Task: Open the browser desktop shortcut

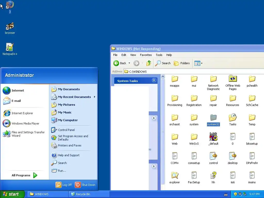Action: pos(10,28)
